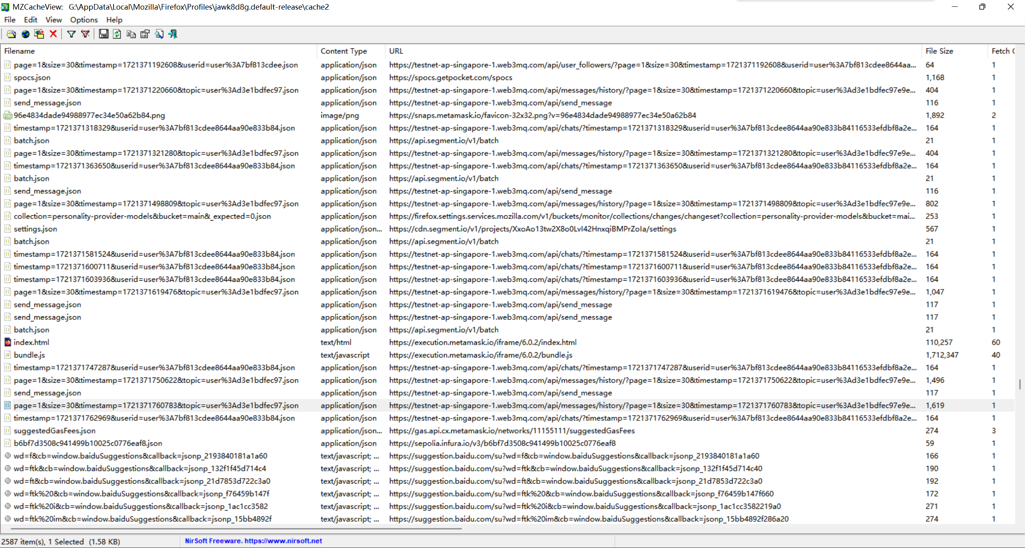Screen dimensions: 1025x548
Task: Open the View menu
Action: click(x=53, y=20)
